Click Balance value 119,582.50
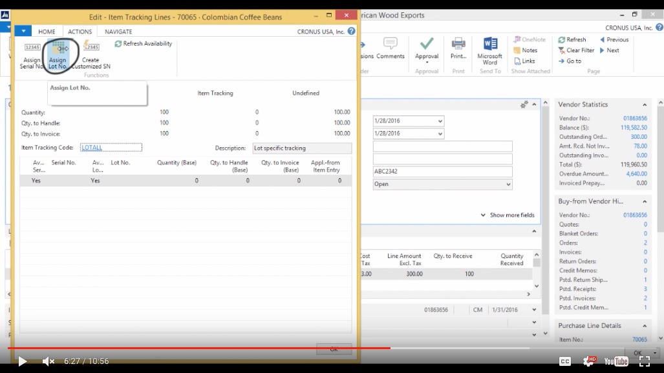Image resolution: width=664 pixels, height=373 pixels. click(634, 127)
